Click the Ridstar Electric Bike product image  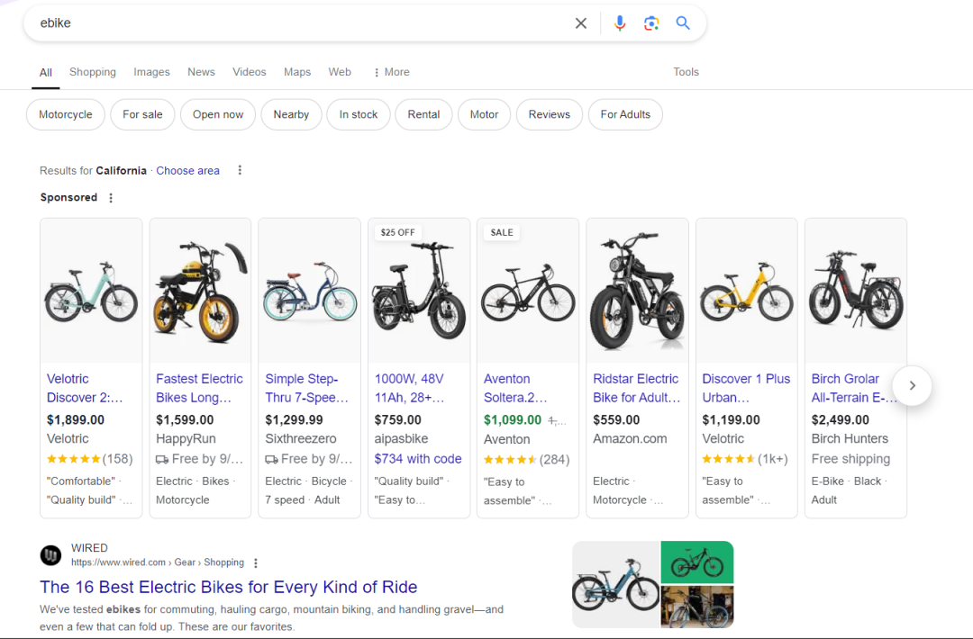coord(637,292)
